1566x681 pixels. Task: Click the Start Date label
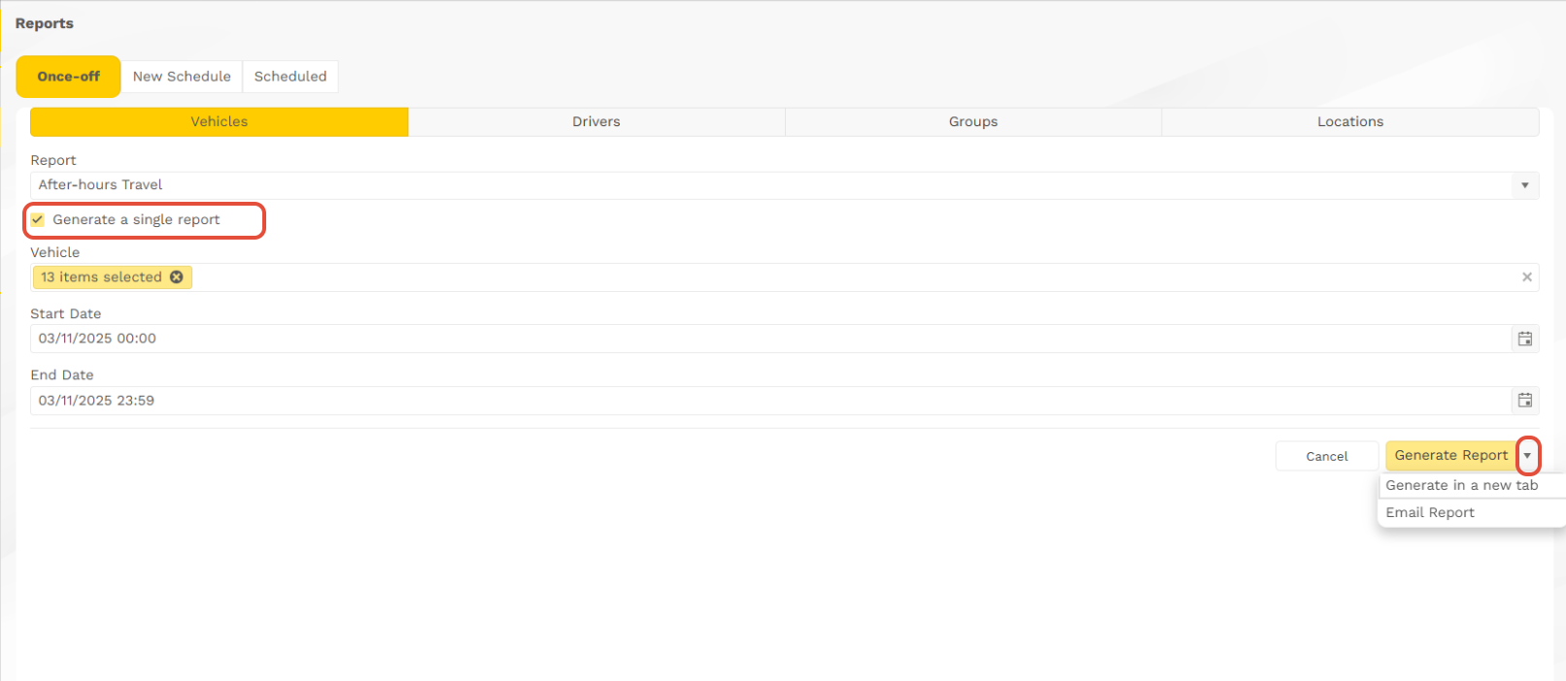[x=66, y=313]
